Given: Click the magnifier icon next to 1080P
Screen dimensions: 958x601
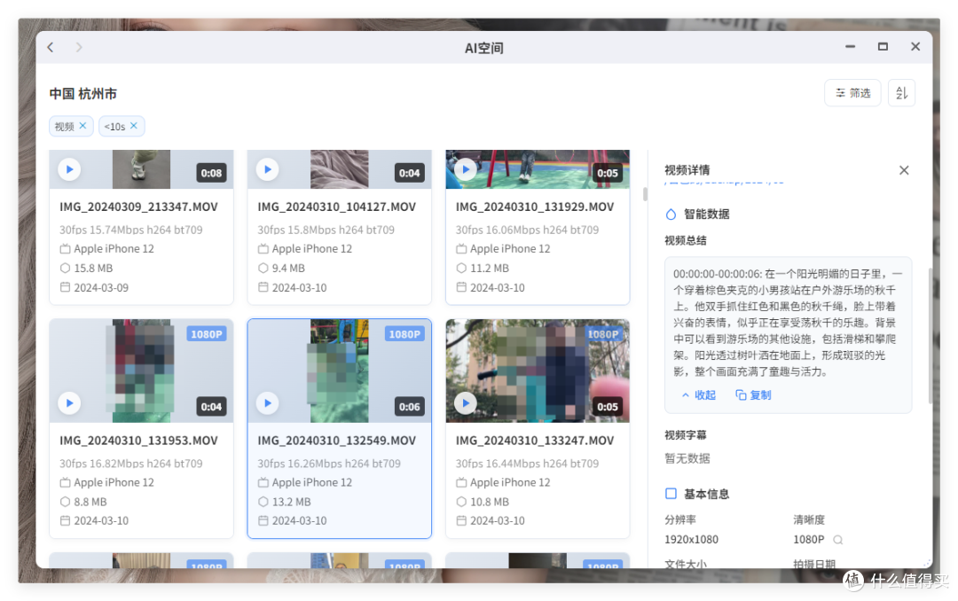Looking at the screenshot, I should 838,540.
